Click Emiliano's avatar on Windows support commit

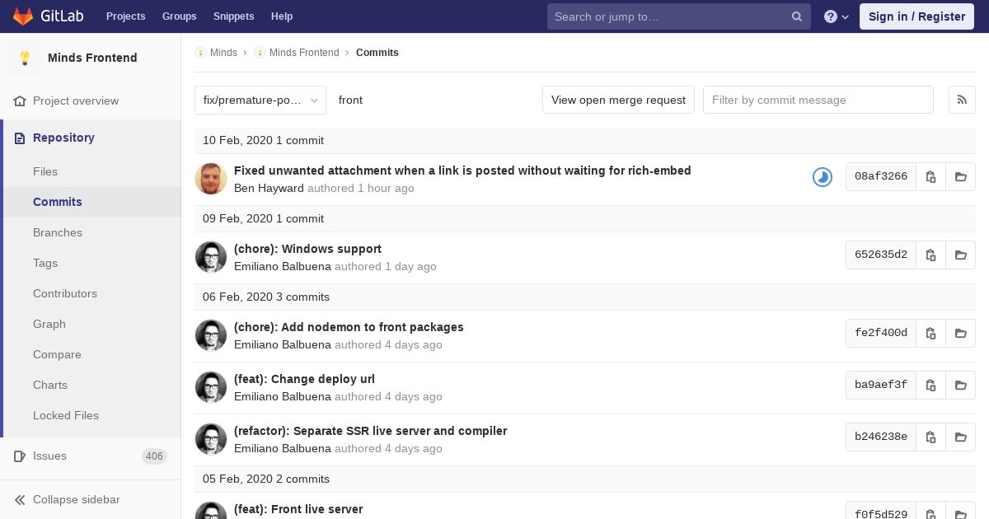(211, 257)
